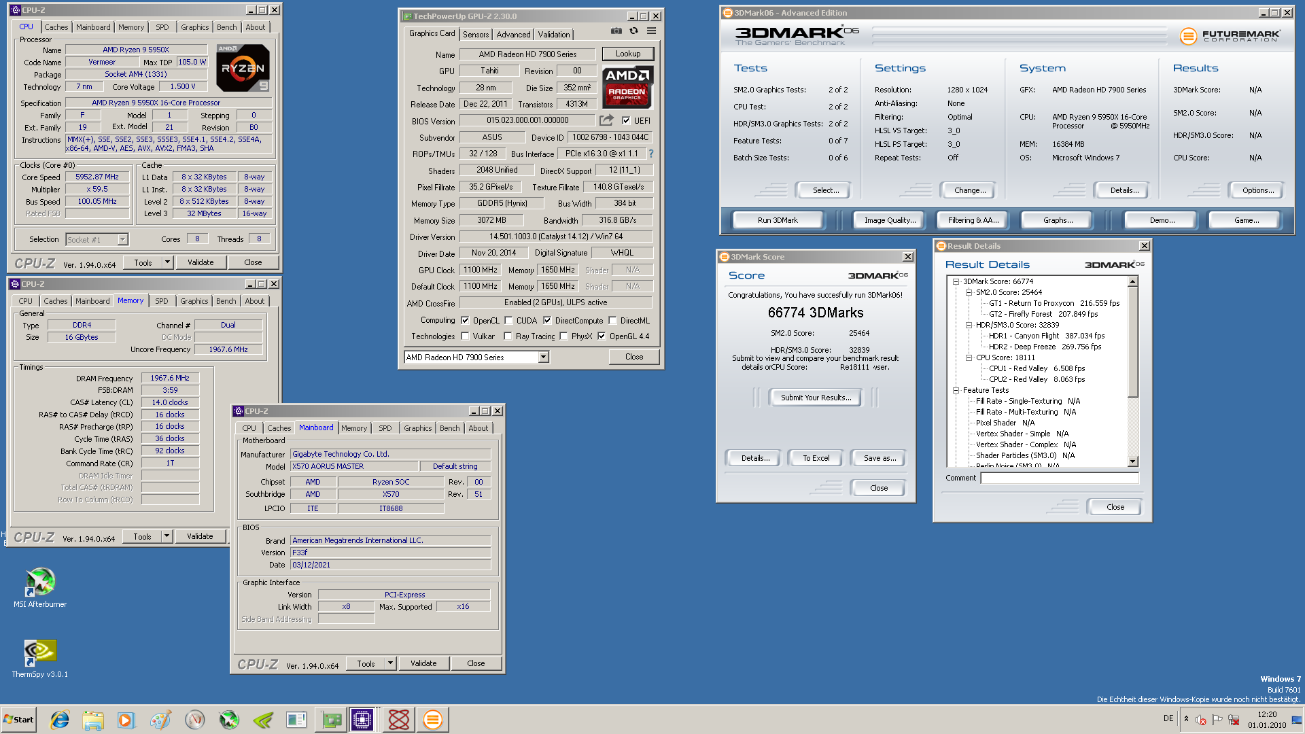
Task: Click the Lookup button in GPU-Z
Action: pos(628,54)
